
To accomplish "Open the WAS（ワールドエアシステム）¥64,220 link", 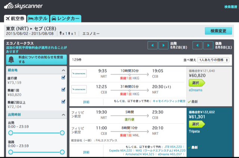I will pos(160,151).
